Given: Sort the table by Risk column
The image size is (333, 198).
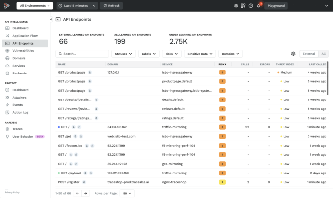Looking at the screenshot, I should click(x=222, y=64).
